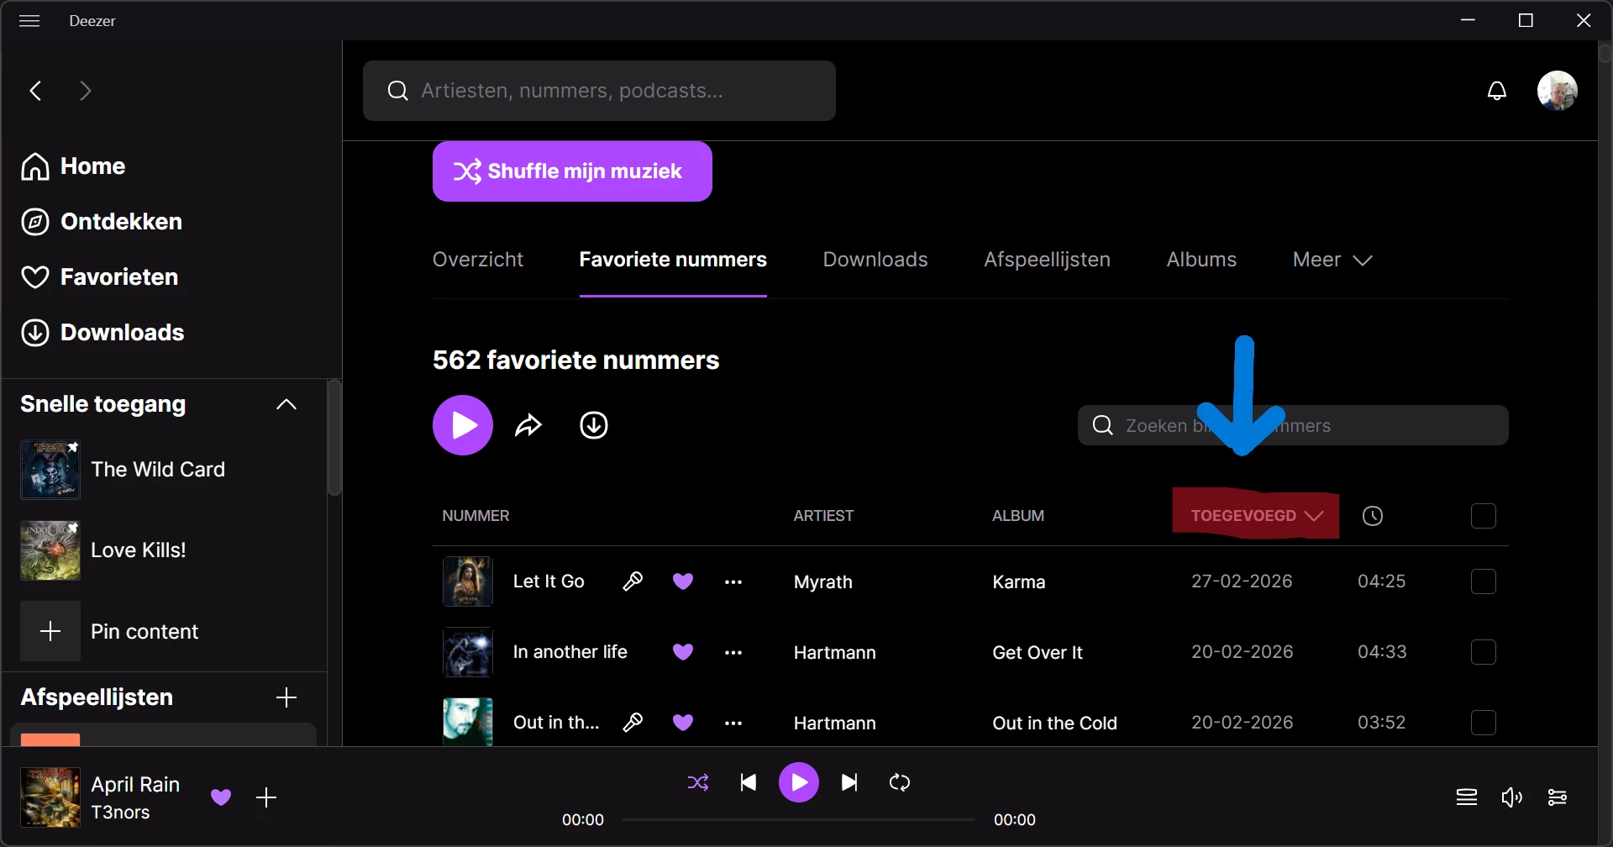Open the profile avatar menu

coord(1558,91)
